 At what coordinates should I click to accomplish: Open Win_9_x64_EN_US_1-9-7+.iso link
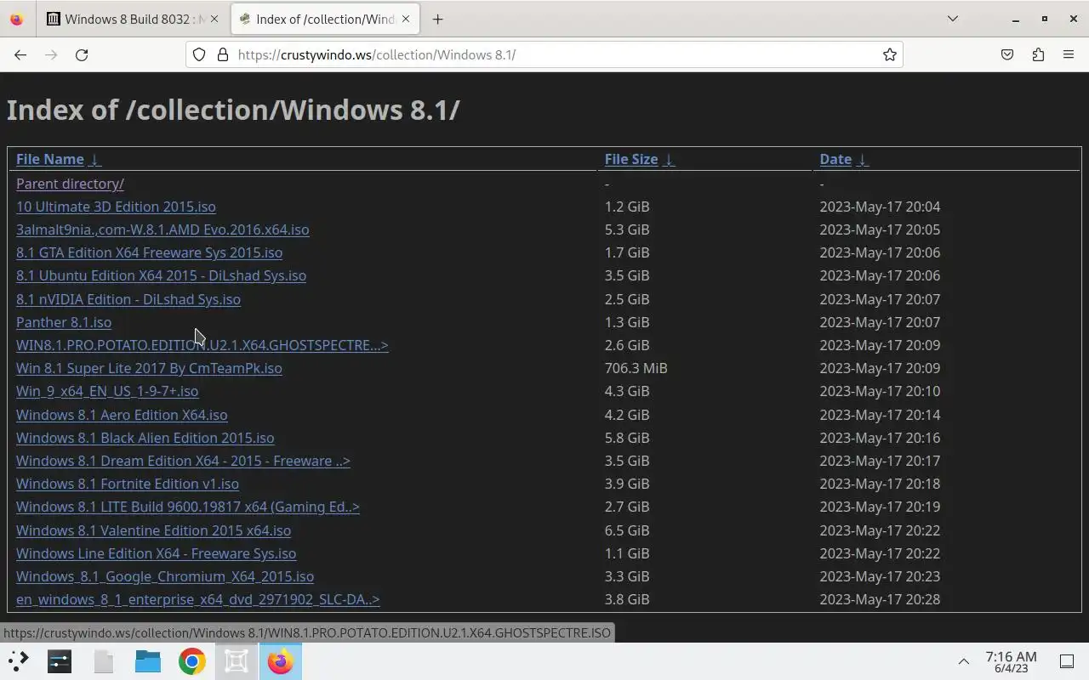point(107,391)
